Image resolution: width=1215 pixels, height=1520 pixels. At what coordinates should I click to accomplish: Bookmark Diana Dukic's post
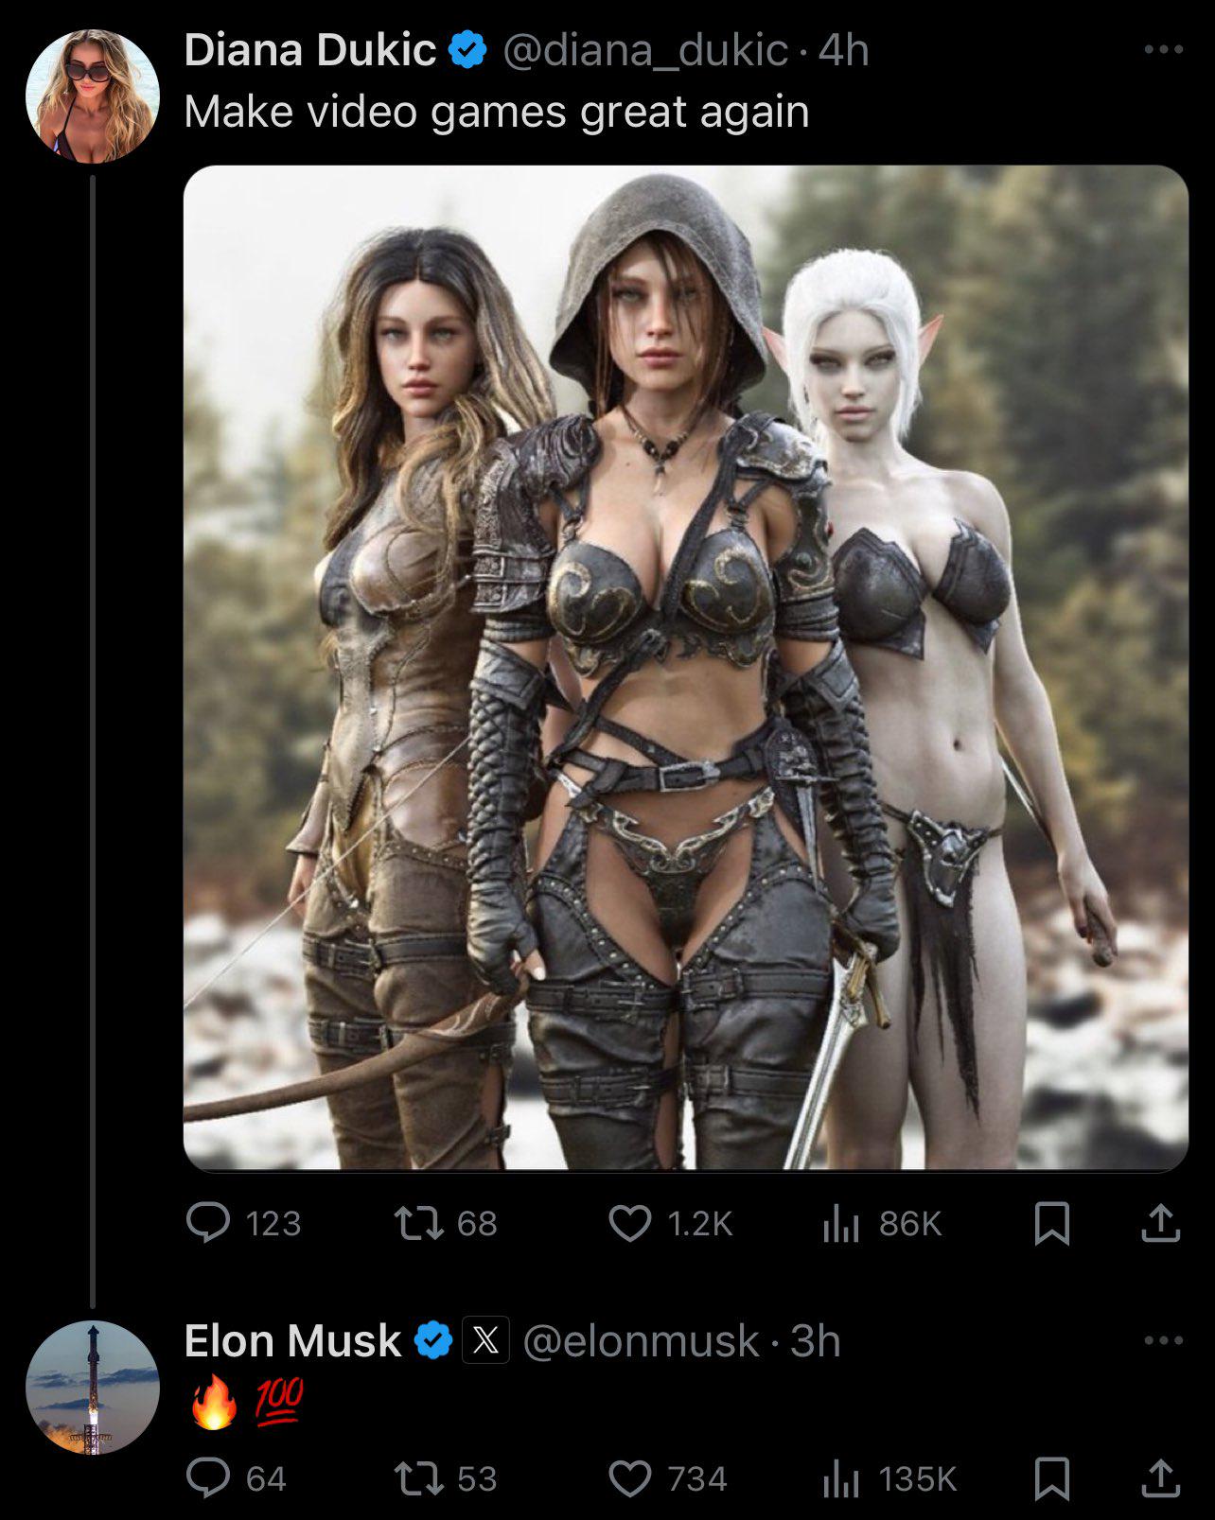click(x=1051, y=1223)
